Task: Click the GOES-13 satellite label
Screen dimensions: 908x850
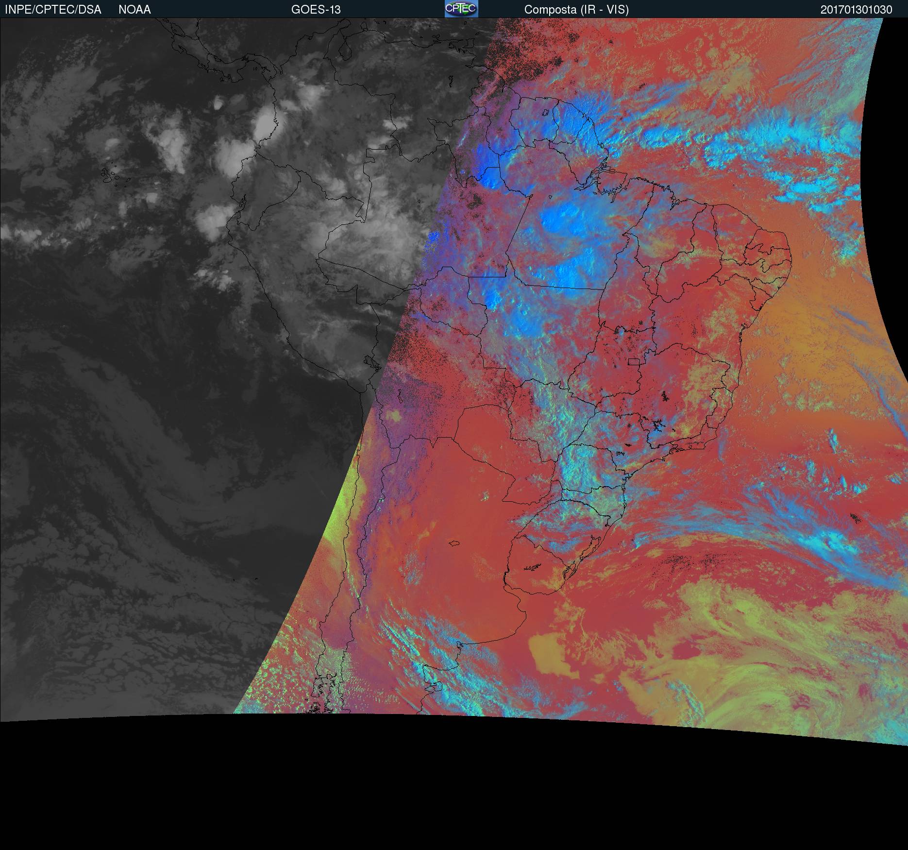Action: coord(316,10)
